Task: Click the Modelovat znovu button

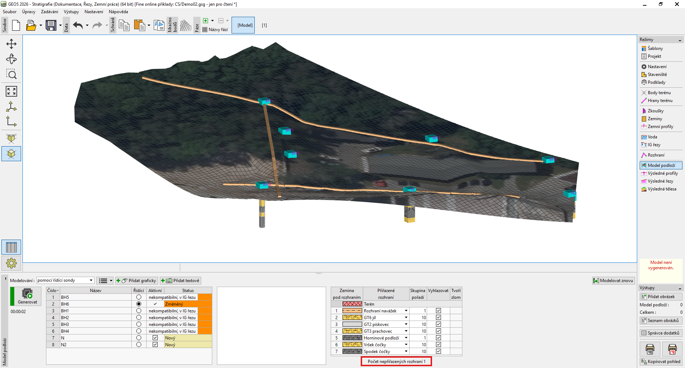Action: (613, 281)
